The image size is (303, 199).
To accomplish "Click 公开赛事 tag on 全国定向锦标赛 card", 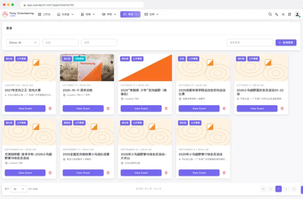I will click(79, 123).
